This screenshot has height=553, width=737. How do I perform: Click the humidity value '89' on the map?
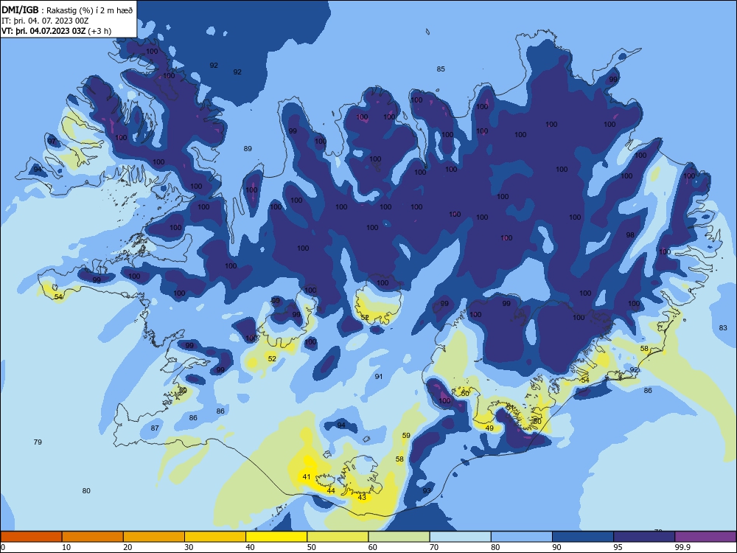click(248, 149)
